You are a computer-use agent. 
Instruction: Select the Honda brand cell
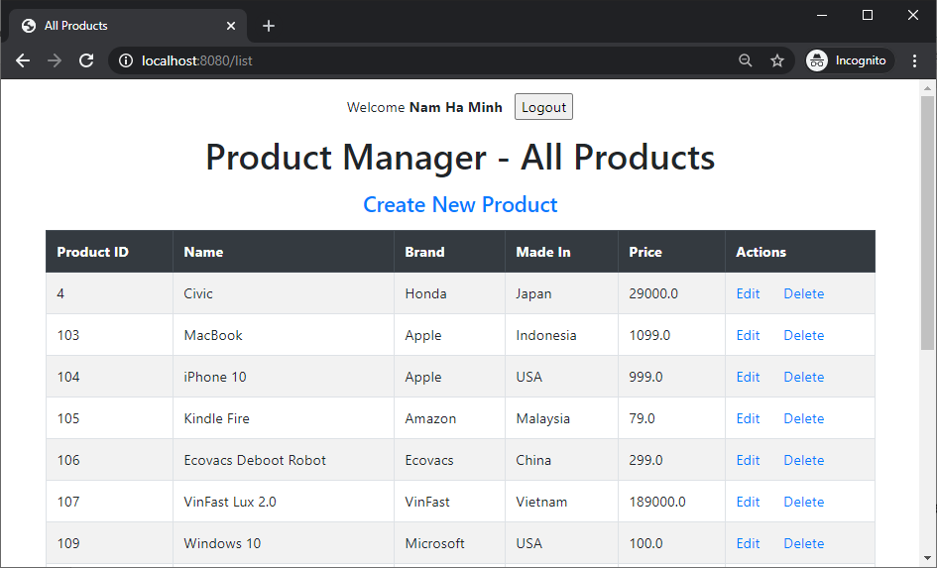click(x=449, y=293)
